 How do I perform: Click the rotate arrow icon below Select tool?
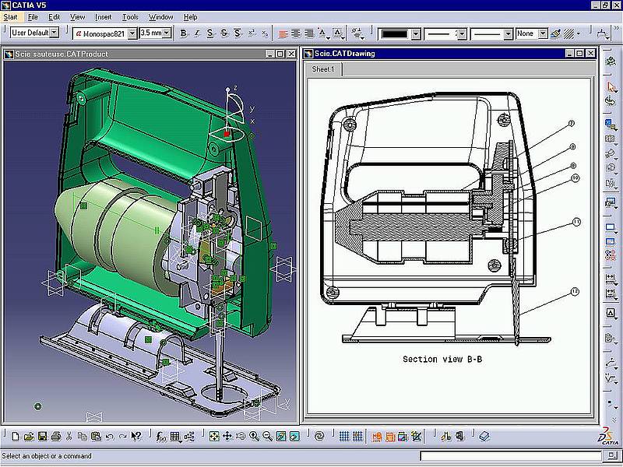pyautogui.click(x=611, y=100)
